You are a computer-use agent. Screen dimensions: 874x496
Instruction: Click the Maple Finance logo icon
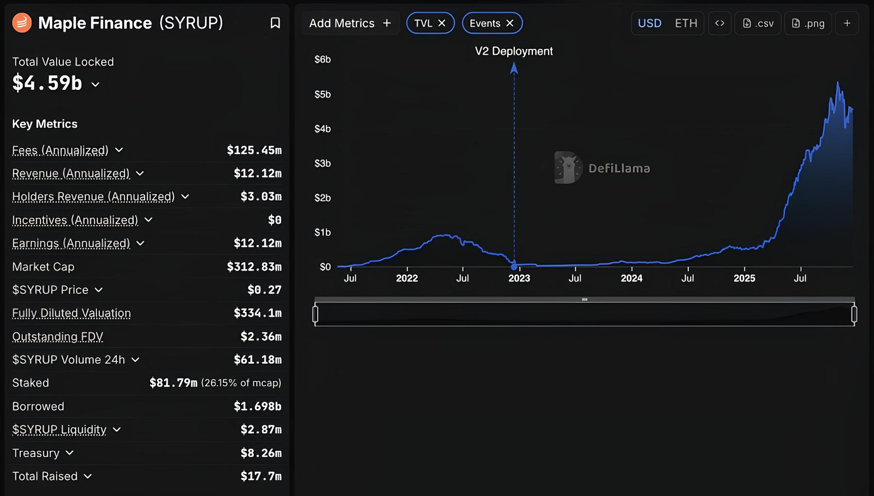[x=22, y=23]
